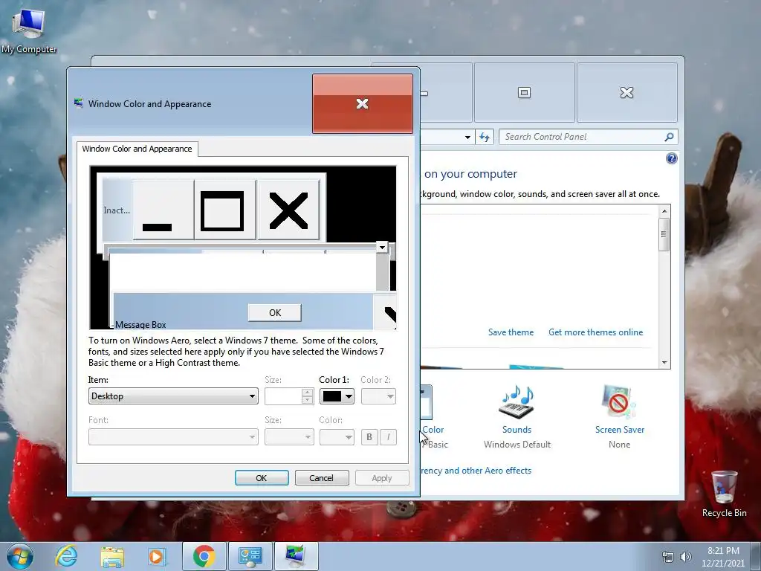The height and width of the screenshot is (571, 761).
Task: Click Save theme link
Action: 511,332
